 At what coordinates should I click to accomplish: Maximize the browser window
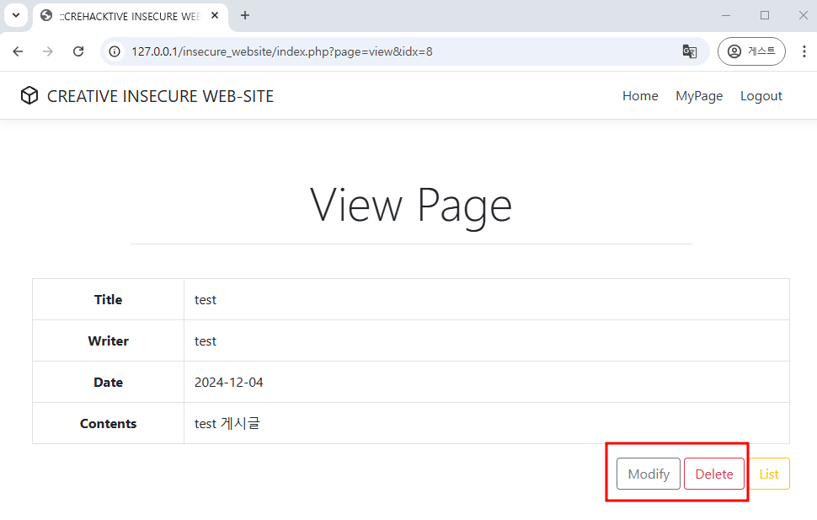pos(765,16)
